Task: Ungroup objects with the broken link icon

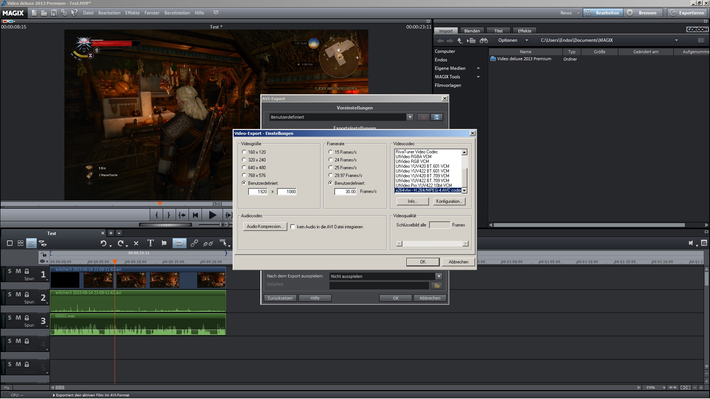Action: [208, 243]
